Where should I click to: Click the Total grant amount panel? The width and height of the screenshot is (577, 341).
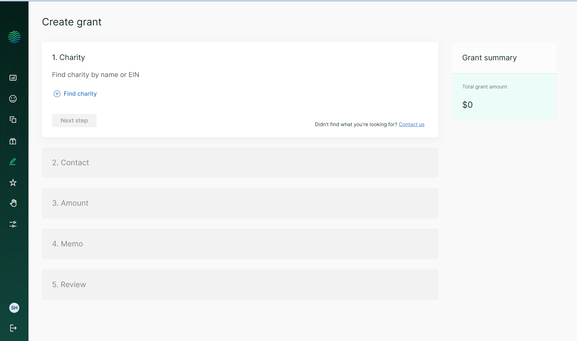point(504,97)
